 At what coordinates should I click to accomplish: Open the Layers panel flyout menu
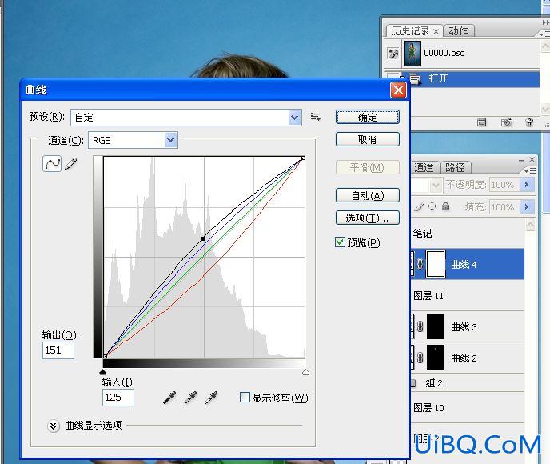coord(530,171)
